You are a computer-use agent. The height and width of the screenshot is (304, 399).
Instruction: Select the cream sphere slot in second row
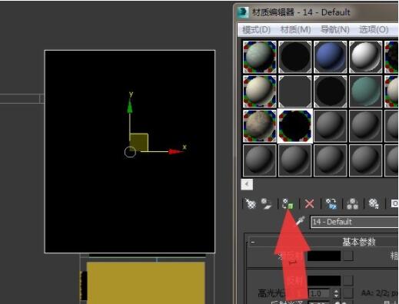(260, 91)
